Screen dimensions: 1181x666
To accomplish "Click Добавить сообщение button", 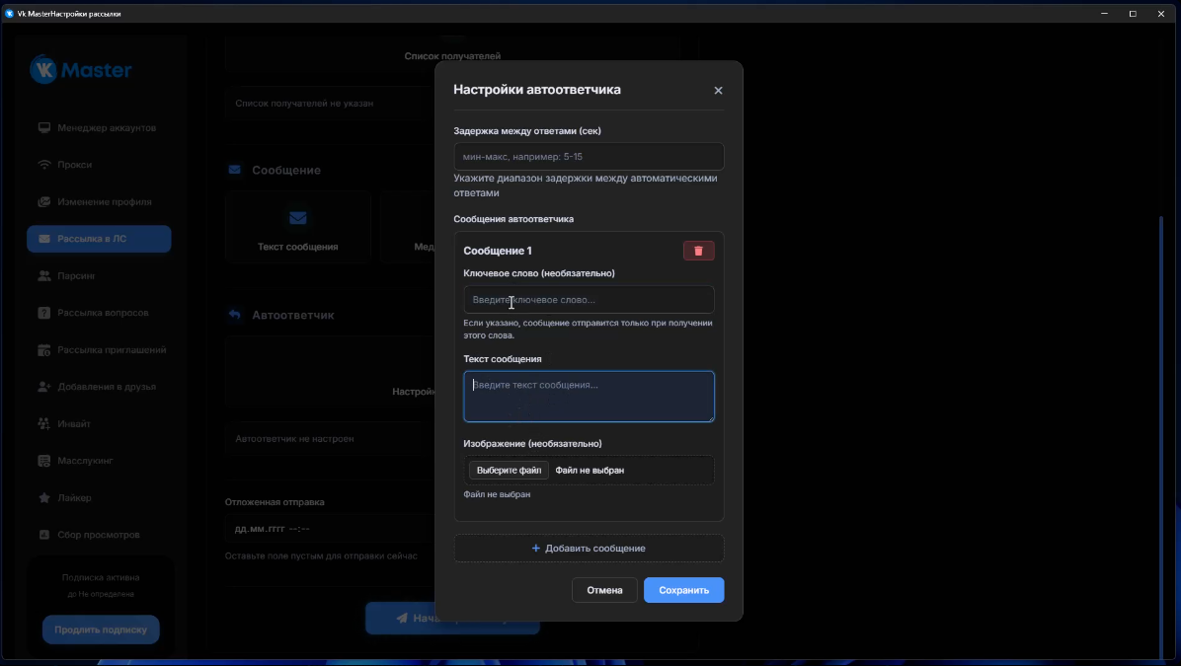I will tap(589, 549).
